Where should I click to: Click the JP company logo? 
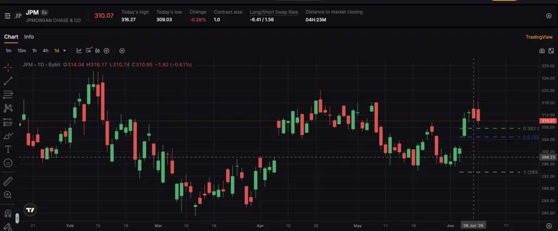18,16
